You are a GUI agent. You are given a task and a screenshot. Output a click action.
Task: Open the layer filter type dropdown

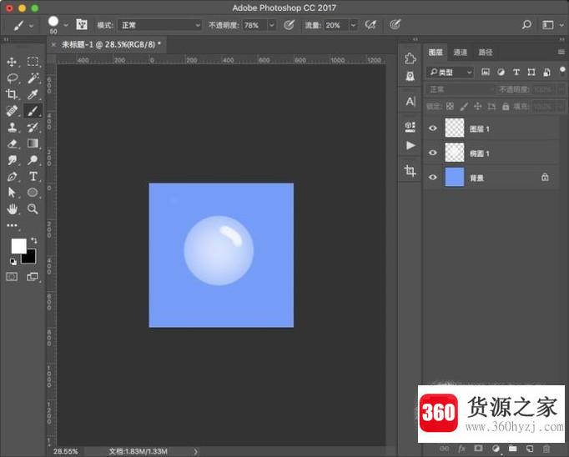[451, 73]
